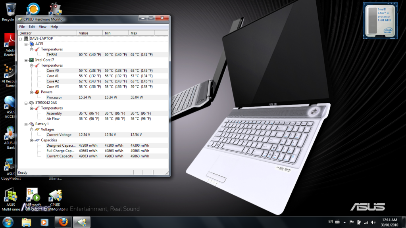Click the ASUS MultiFrame desktop icon
Viewport: 406px width, 228px height.
pyautogui.click(x=11, y=199)
